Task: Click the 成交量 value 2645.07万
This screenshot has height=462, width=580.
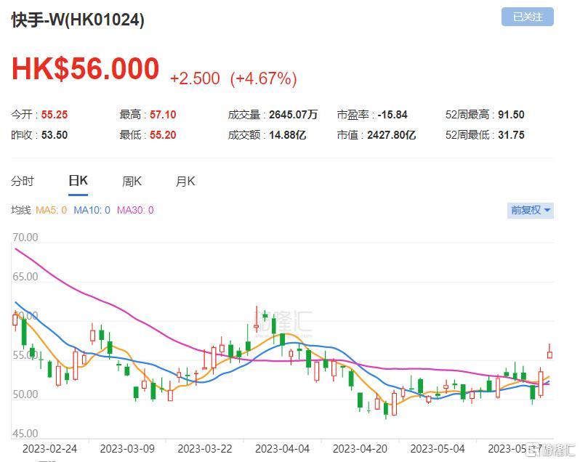Action: 294,115
